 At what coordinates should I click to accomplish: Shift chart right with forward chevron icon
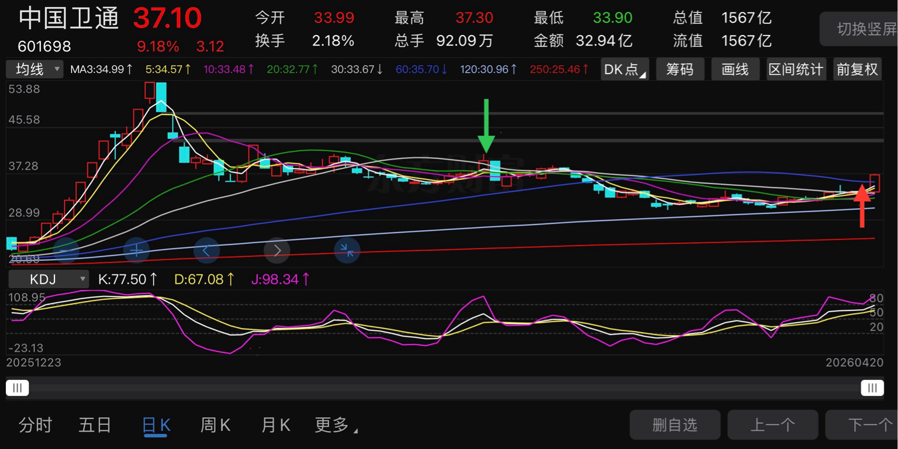coord(277,251)
